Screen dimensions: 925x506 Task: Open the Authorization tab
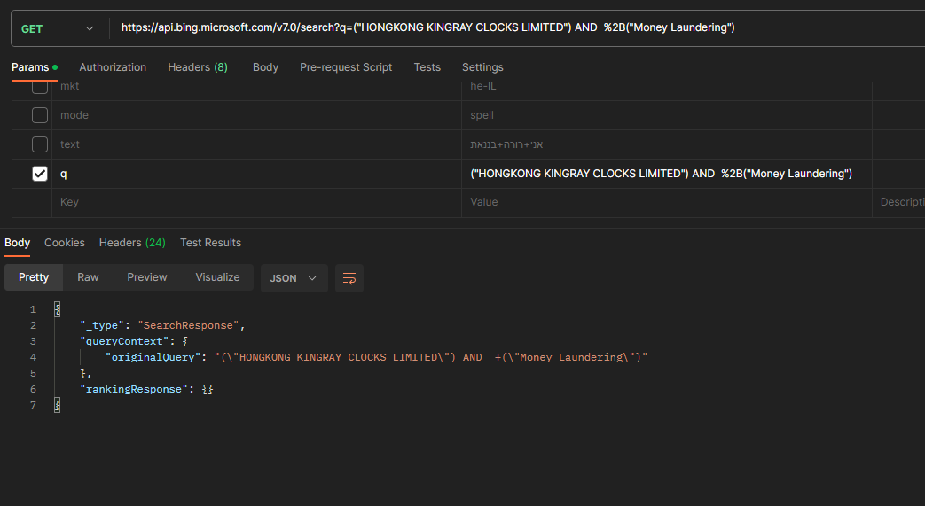113,67
